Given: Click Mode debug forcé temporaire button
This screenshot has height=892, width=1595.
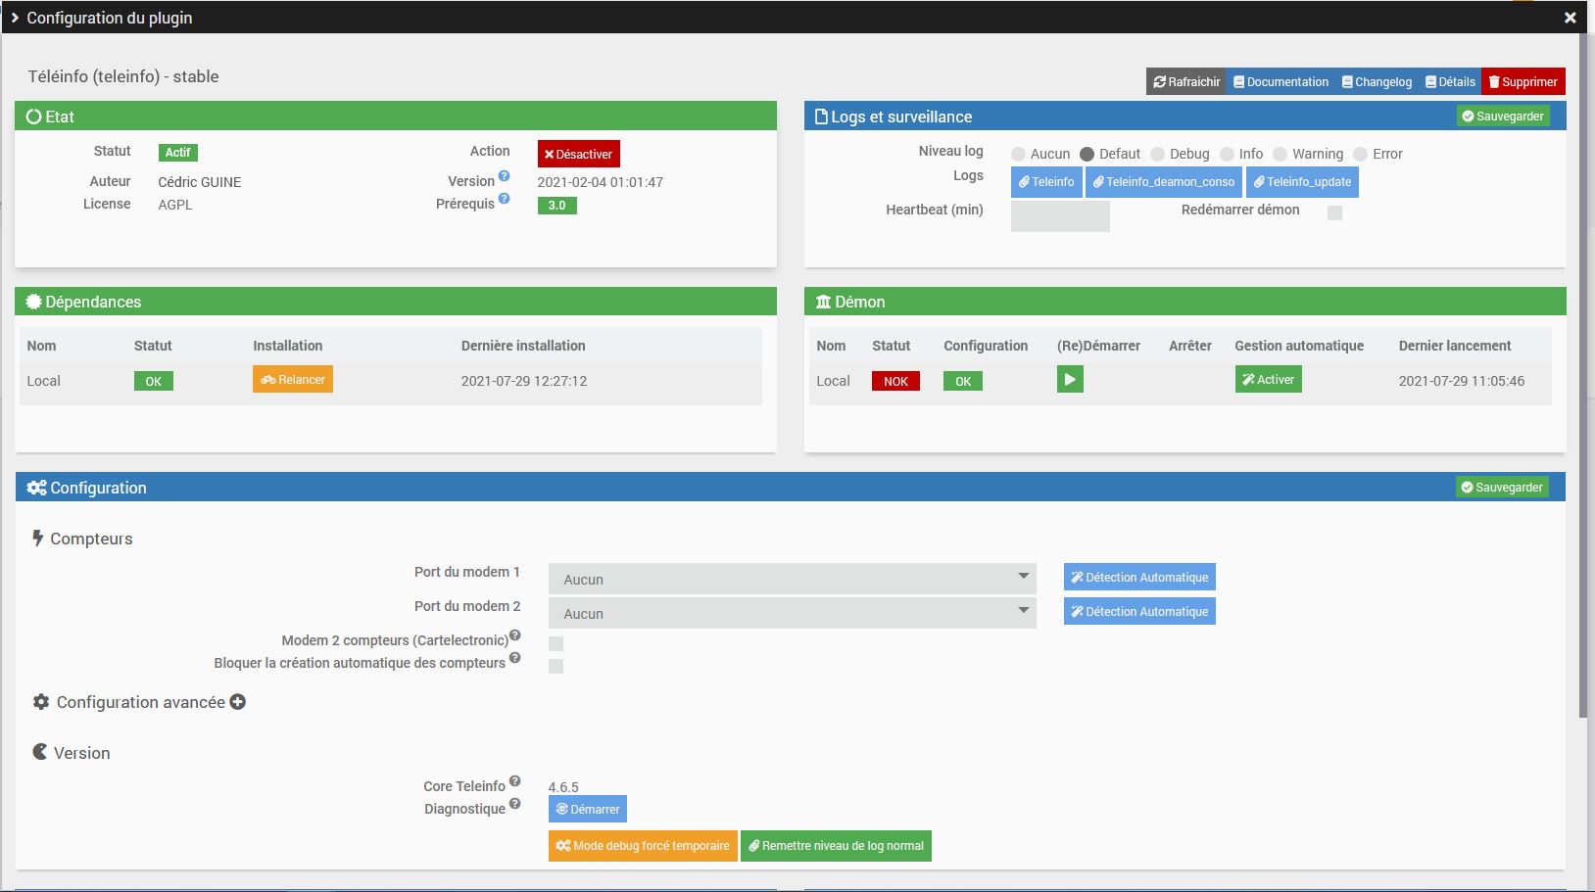Looking at the screenshot, I should point(643,846).
